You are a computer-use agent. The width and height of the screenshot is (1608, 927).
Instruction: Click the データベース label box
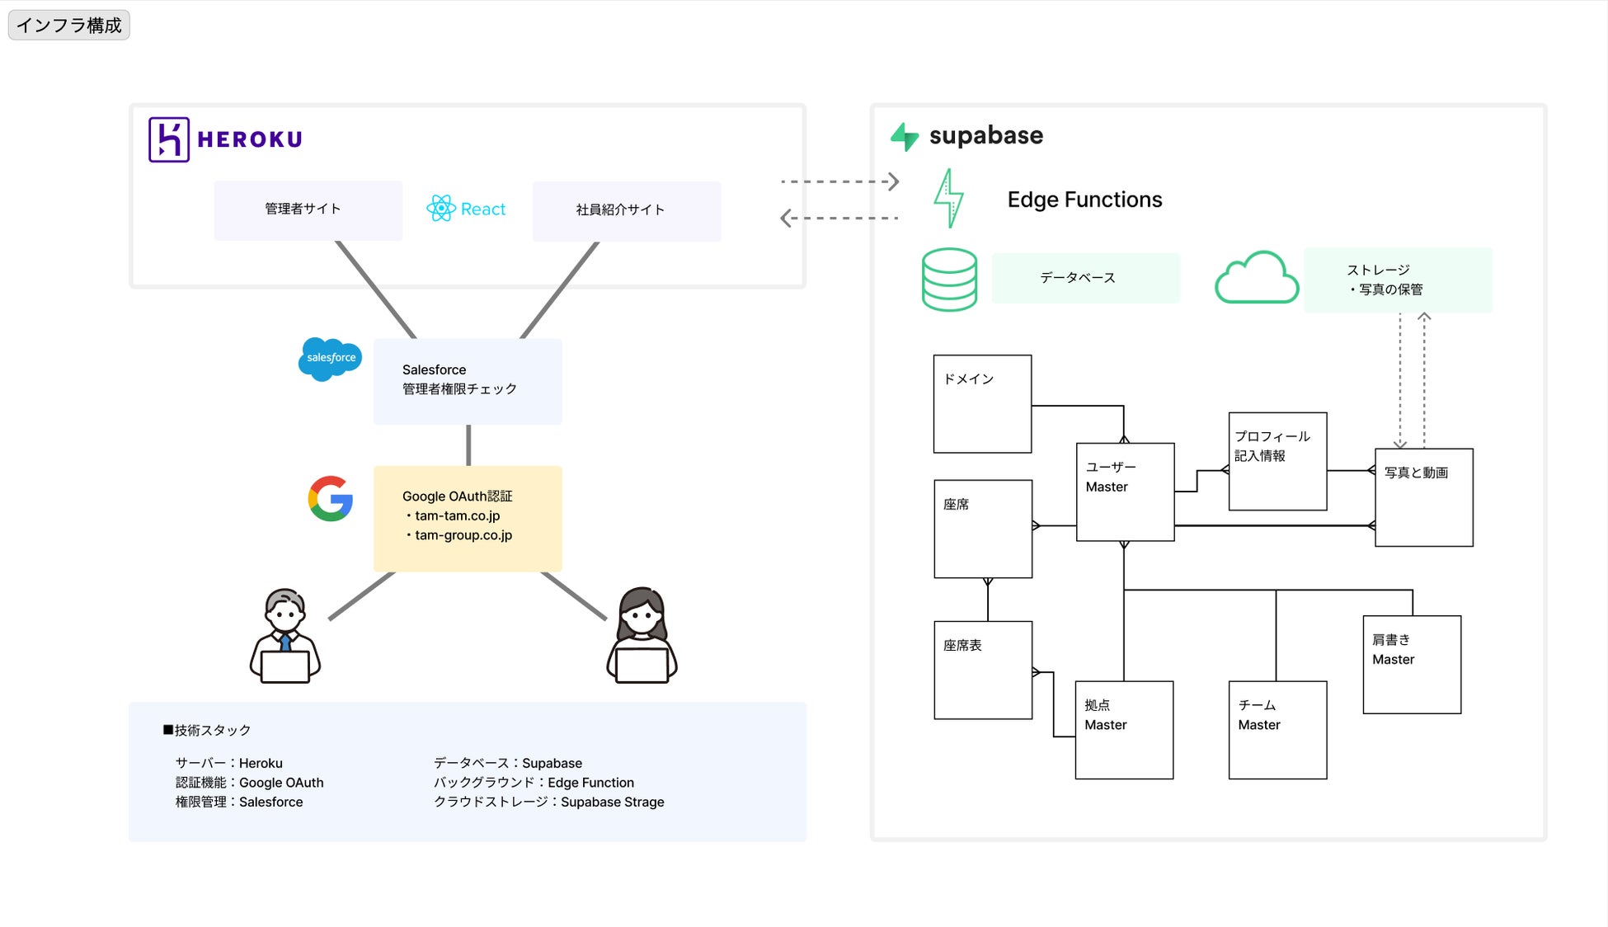1085,278
